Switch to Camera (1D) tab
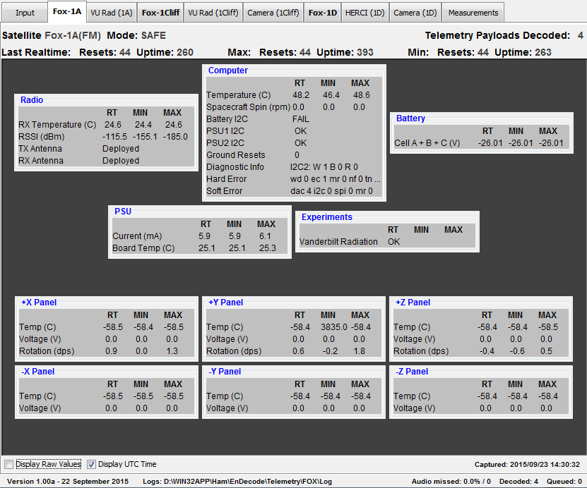This screenshot has height=488, width=587. [x=415, y=13]
